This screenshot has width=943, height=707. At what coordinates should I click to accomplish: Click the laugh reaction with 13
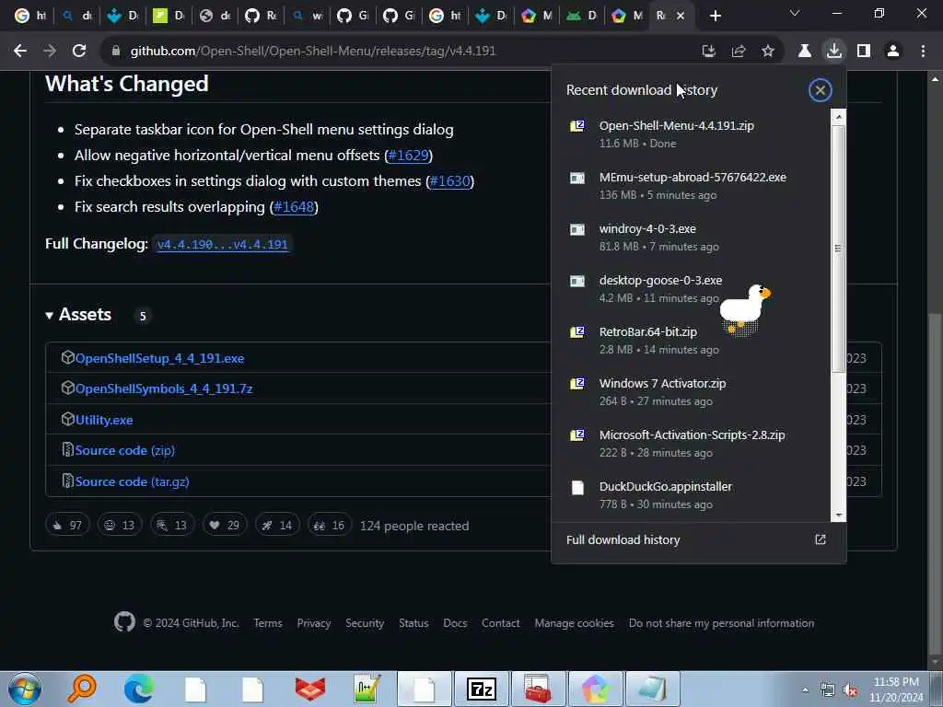click(x=120, y=525)
